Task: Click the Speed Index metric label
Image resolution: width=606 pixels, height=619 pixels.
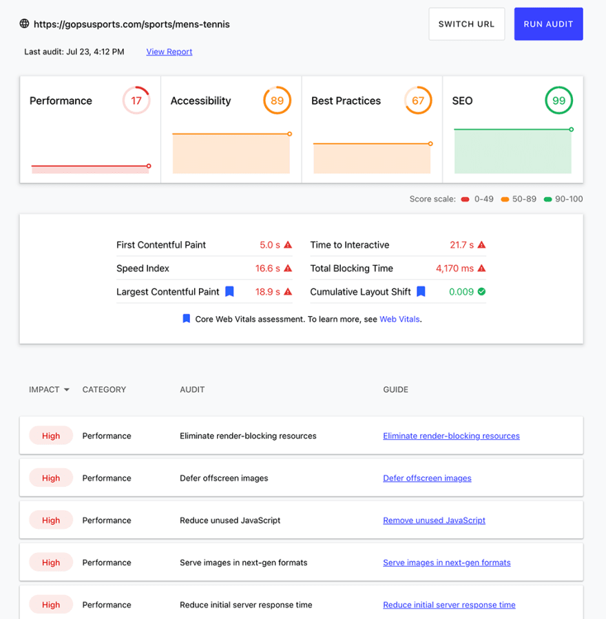Action: tap(143, 269)
